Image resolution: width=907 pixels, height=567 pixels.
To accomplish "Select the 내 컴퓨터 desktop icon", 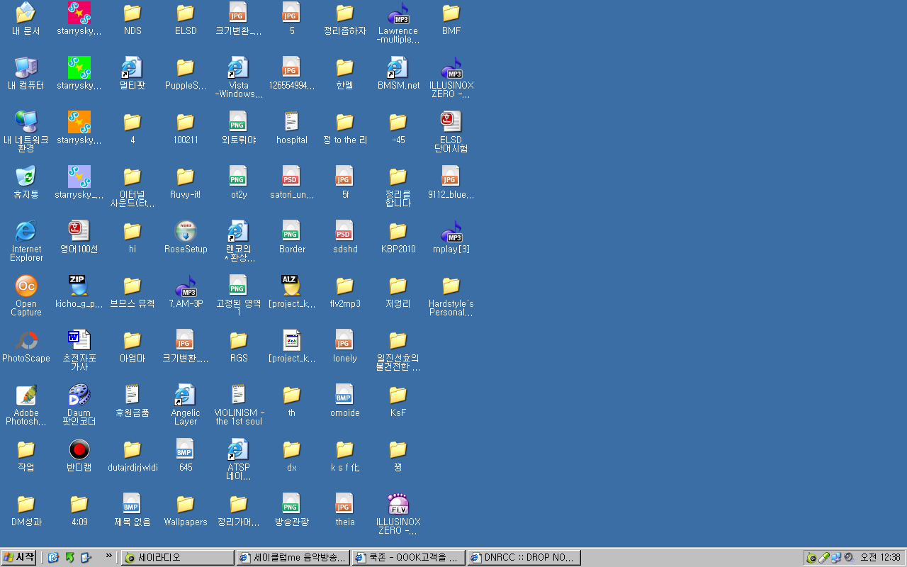I will pos(26,68).
